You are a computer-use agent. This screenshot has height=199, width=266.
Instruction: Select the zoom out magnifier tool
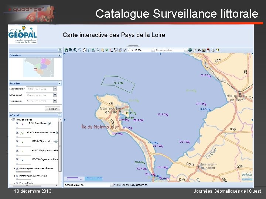click(75, 50)
